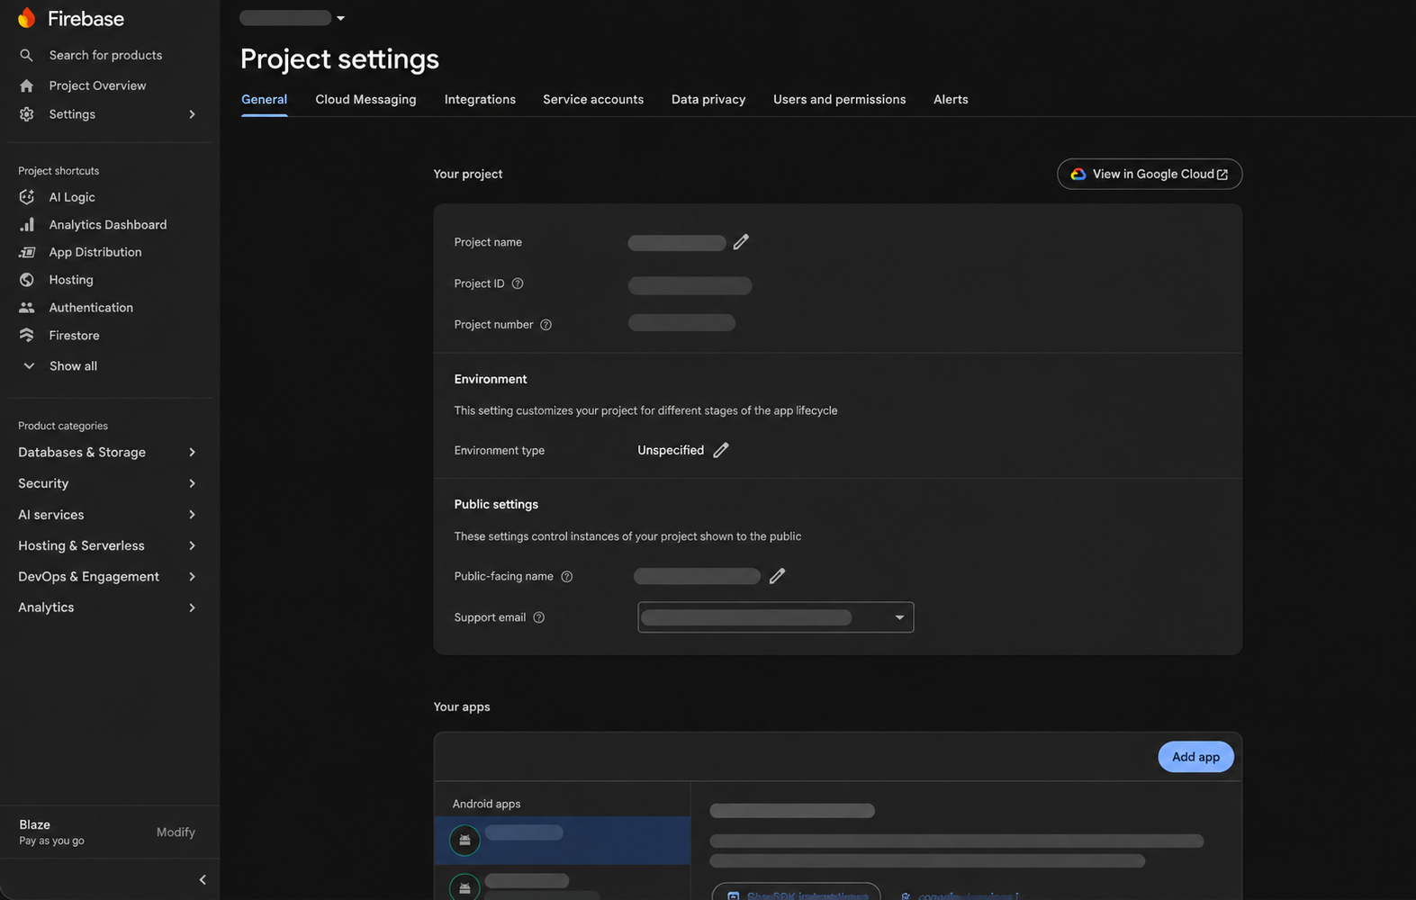Open the App Distribution shortcut
The width and height of the screenshot is (1416, 900).
(95, 252)
